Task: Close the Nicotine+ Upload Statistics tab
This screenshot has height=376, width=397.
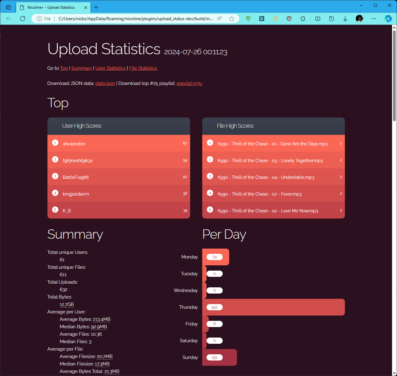Action: tap(86, 7)
